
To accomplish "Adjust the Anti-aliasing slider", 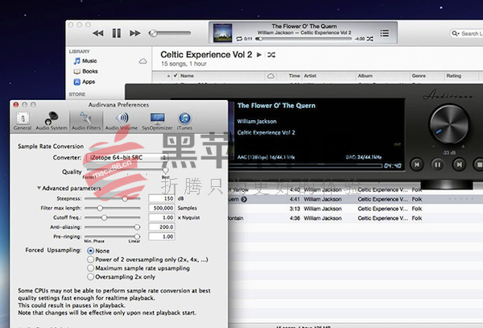I will tap(137, 227).
